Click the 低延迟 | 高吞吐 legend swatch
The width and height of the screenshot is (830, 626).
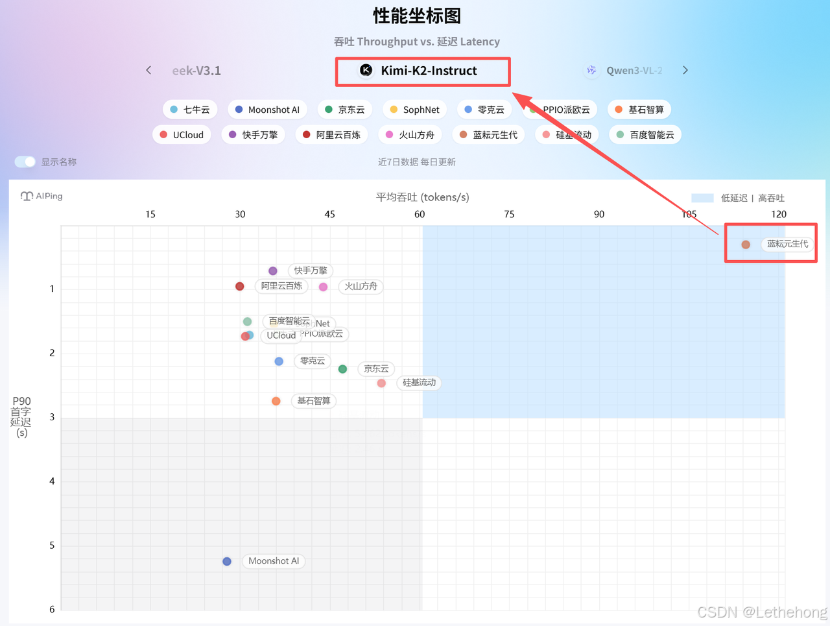702,198
